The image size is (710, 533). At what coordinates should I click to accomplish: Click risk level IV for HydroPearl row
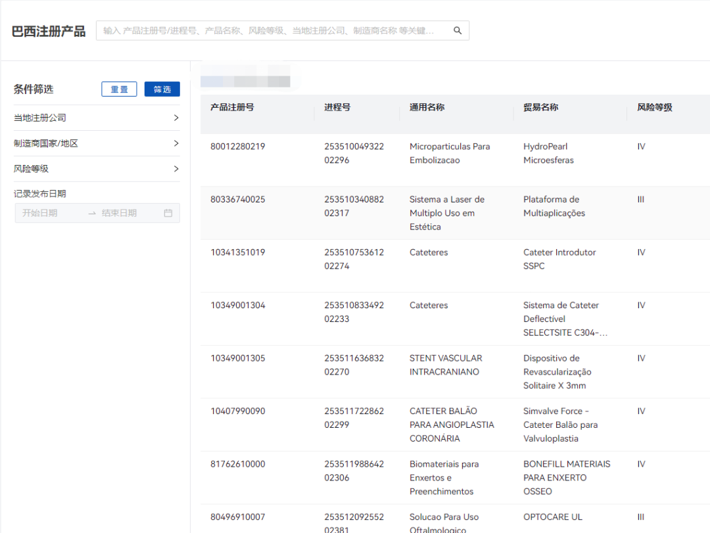641,147
